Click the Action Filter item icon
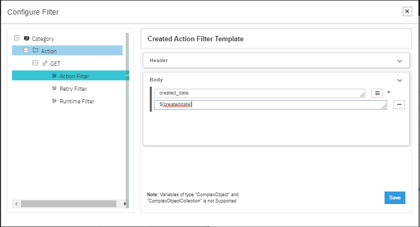This screenshot has height=227, width=420. click(54, 76)
